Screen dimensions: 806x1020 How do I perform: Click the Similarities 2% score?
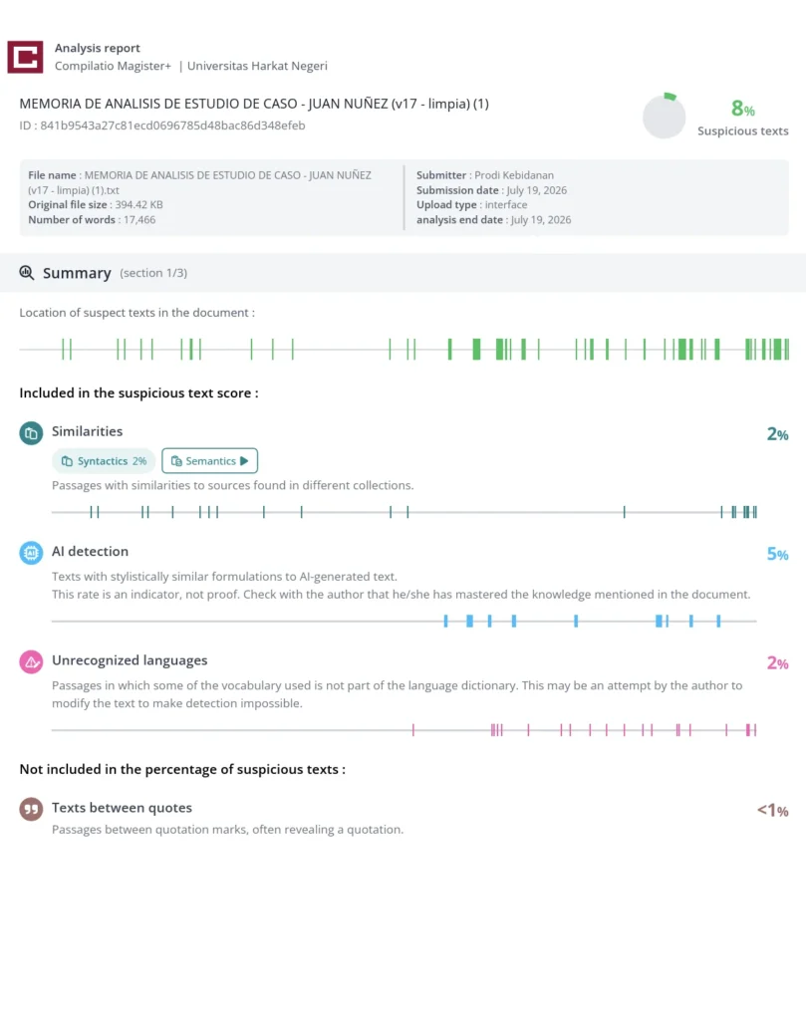pyautogui.click(x=777, y=434)
